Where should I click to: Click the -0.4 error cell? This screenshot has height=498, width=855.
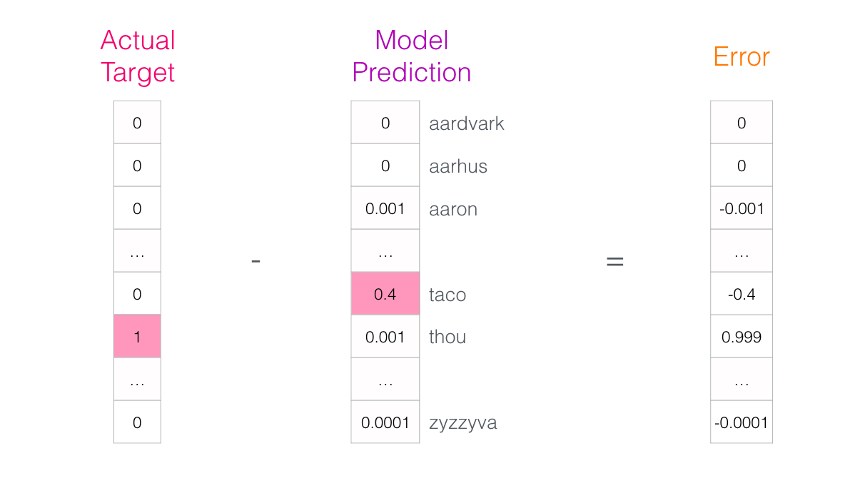(742, 294)
